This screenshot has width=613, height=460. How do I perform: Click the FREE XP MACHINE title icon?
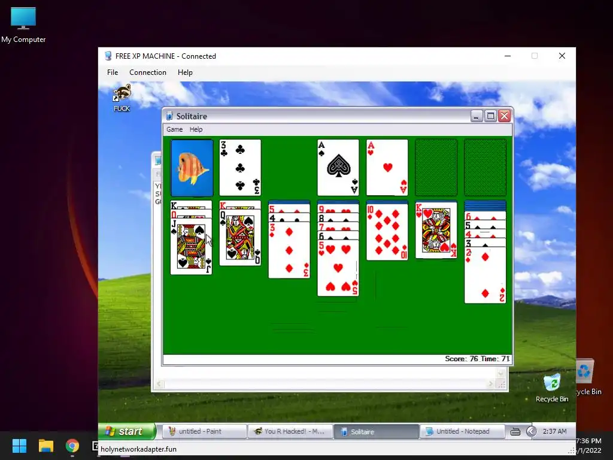click(x=108, y=56)
